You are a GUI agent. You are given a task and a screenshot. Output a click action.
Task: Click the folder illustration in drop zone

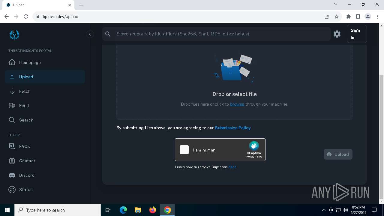(234, 68)
